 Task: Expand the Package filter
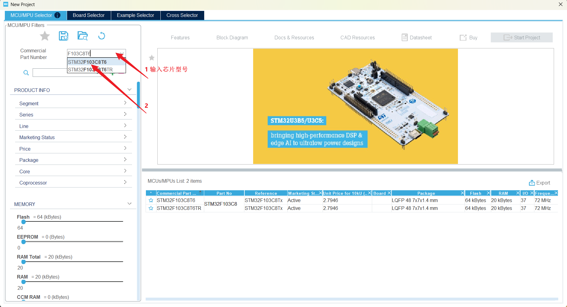[125, 159]
